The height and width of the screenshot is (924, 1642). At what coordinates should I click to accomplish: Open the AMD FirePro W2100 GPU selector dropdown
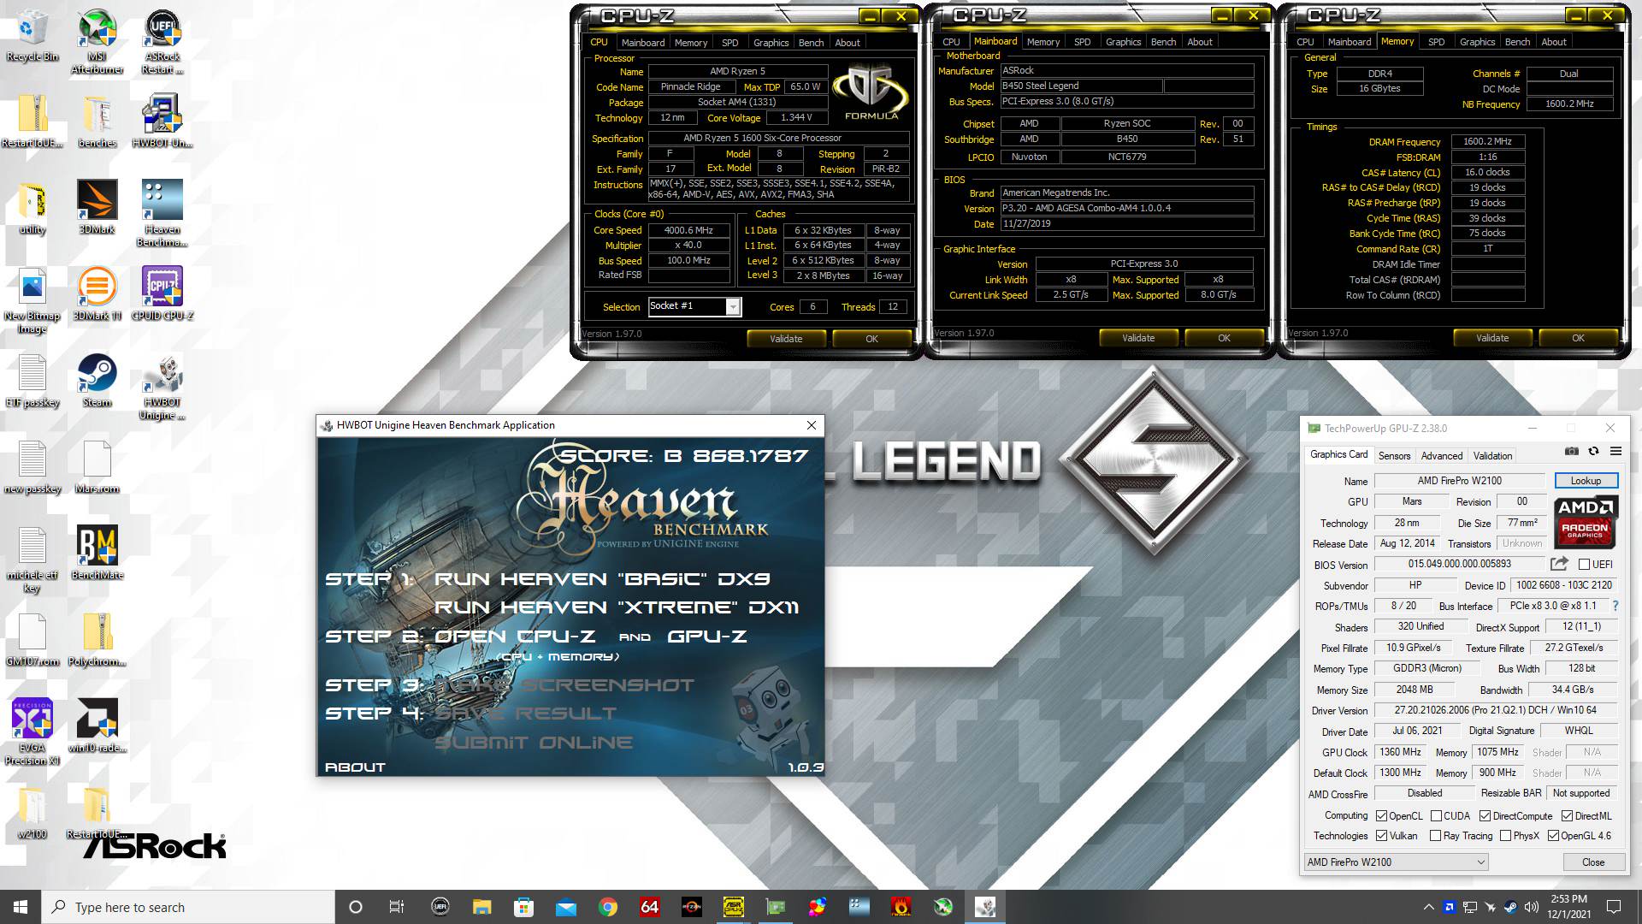point(1396,862)
